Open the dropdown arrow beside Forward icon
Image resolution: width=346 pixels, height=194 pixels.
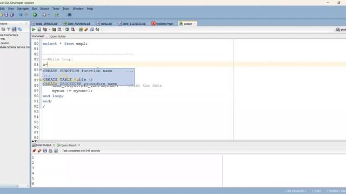point(49,15)
